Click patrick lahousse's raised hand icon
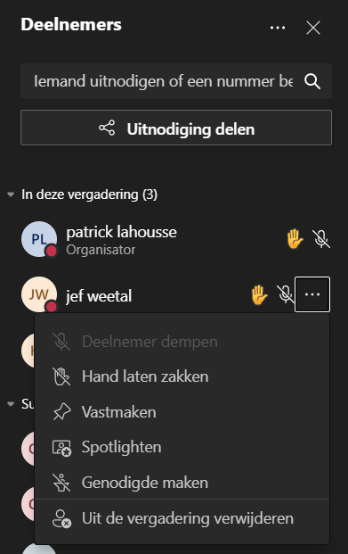This screenshot has width=348, height=554. point(295,239)
